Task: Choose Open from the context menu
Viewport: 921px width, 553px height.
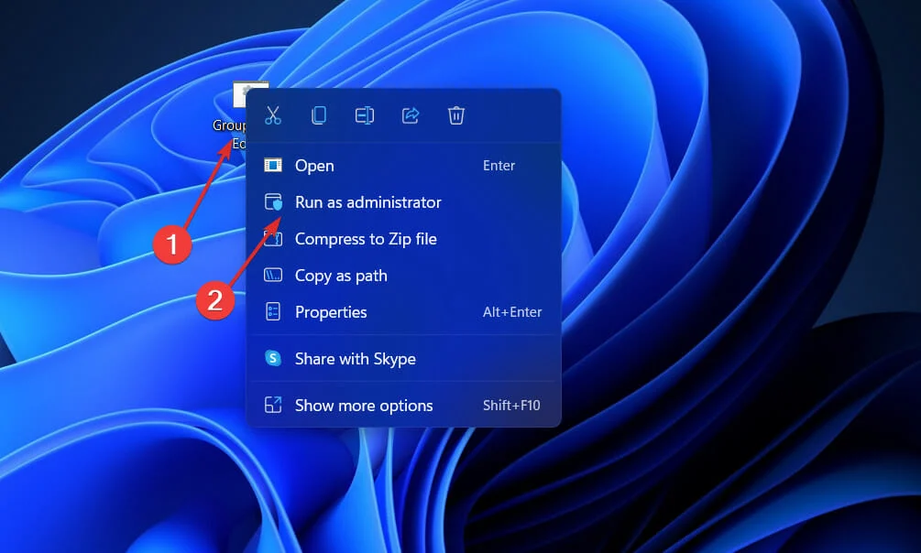Action: [x=403, y=166]
